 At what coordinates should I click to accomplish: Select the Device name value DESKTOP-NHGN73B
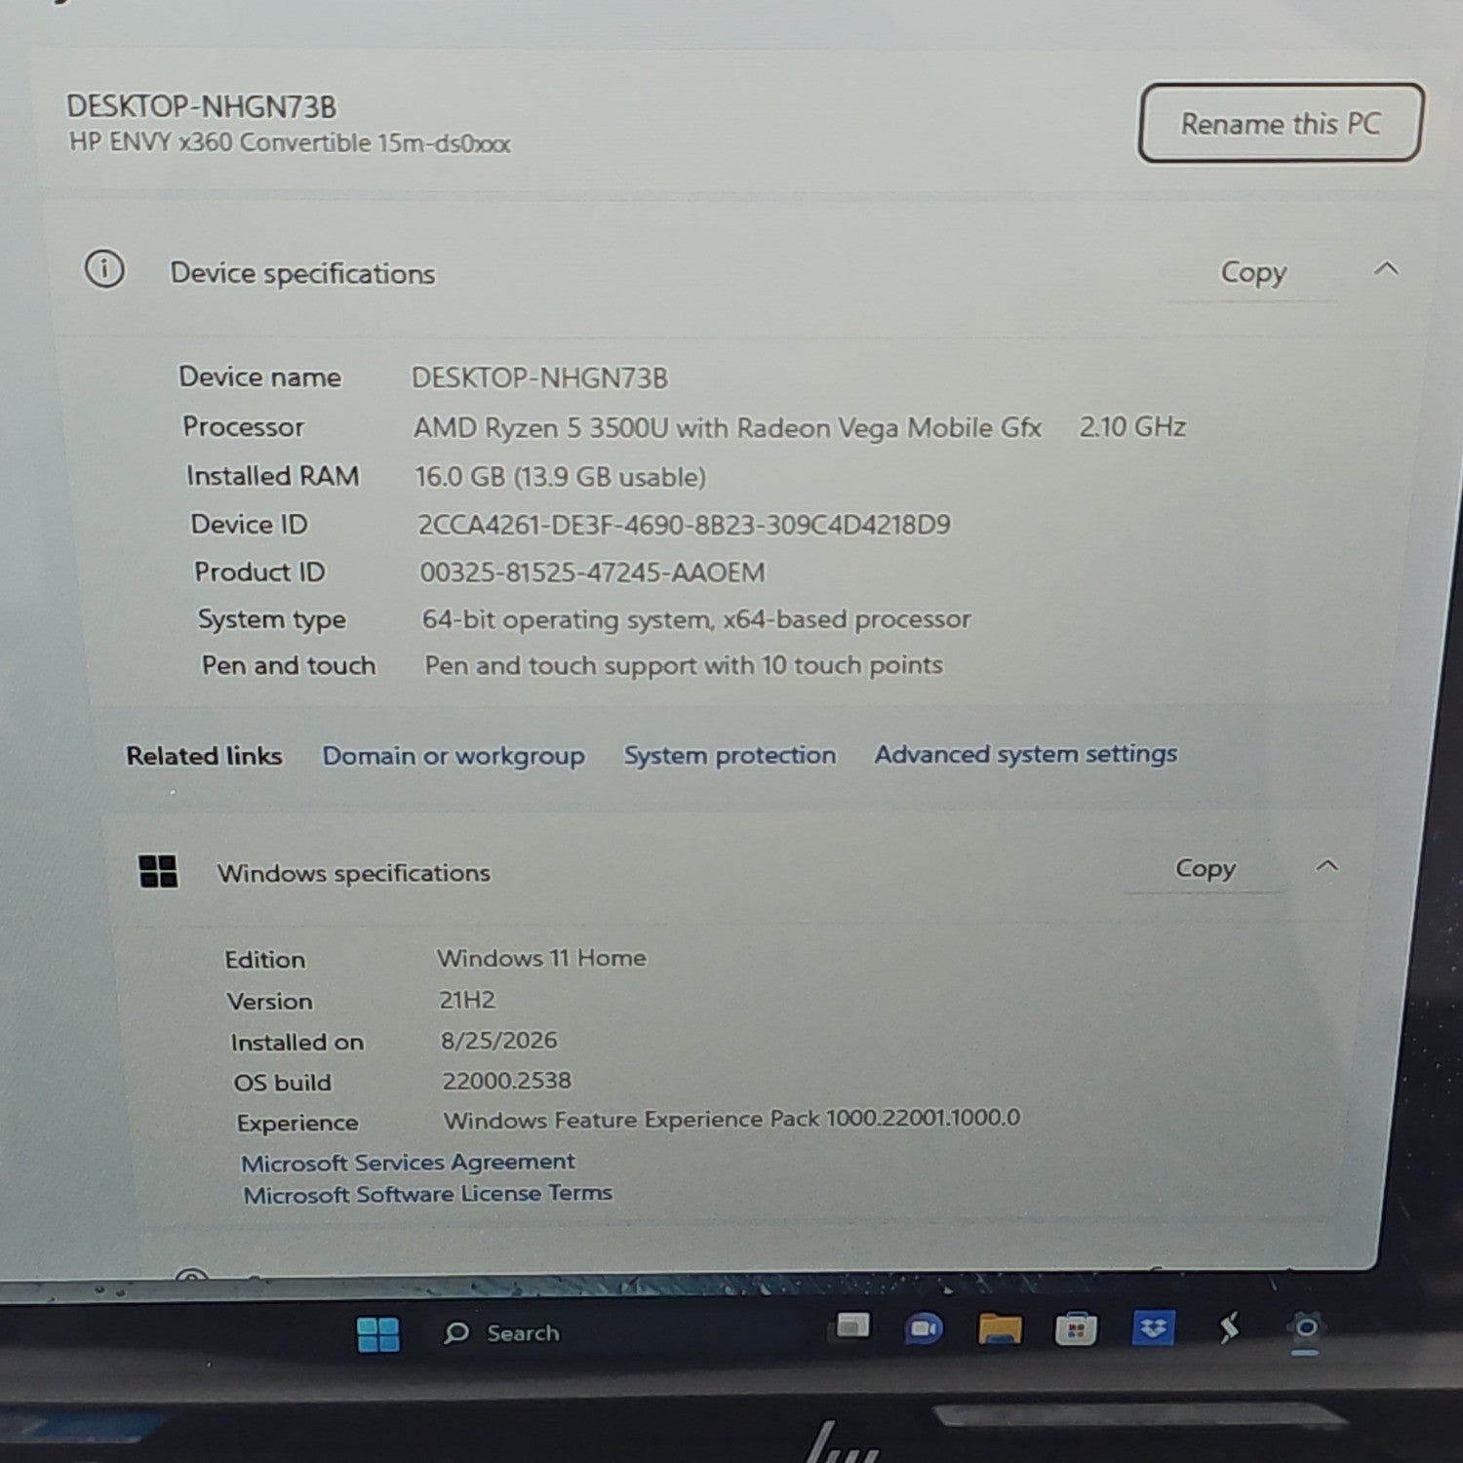539,377
